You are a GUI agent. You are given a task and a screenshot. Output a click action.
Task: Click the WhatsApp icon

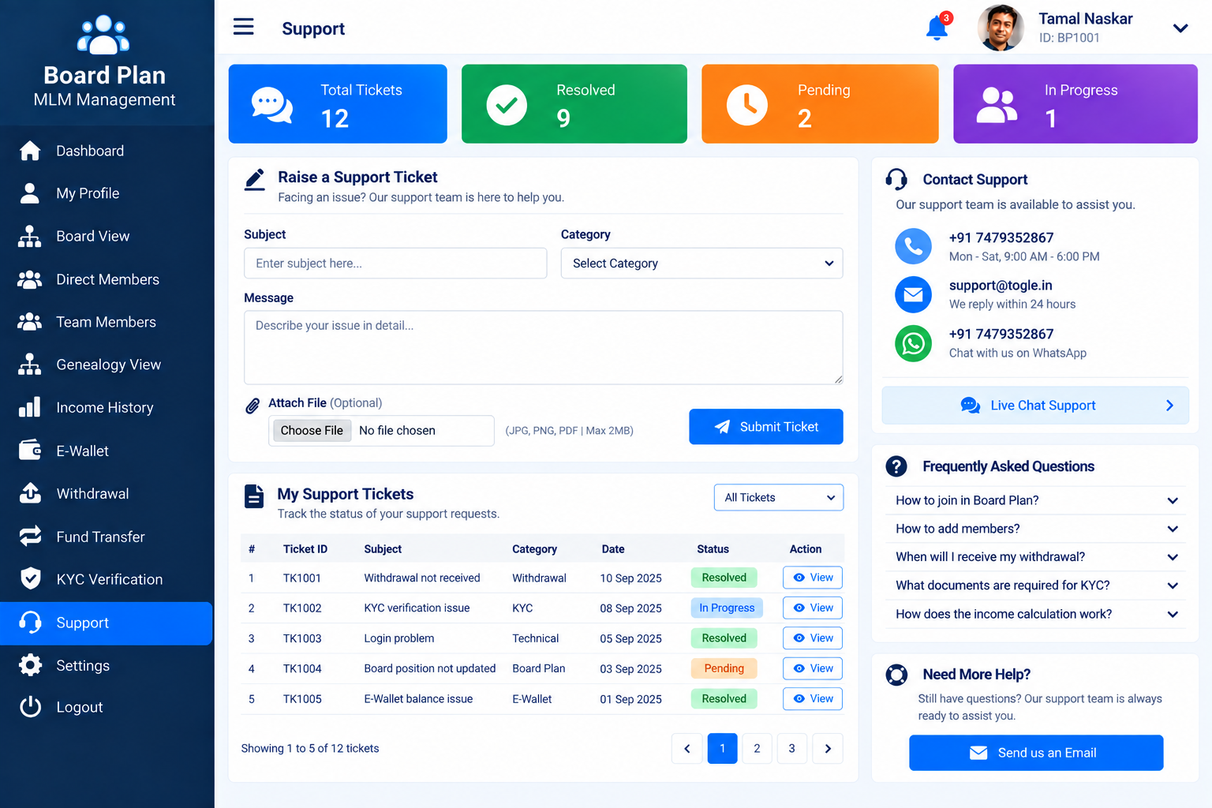[x=913, y=343]
